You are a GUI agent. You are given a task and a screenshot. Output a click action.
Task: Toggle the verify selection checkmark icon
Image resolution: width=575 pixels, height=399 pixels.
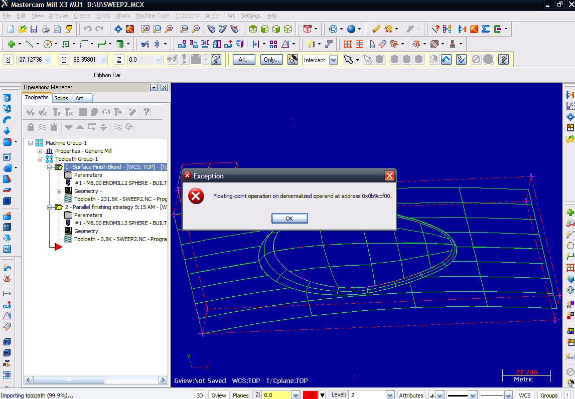(461, 59)
